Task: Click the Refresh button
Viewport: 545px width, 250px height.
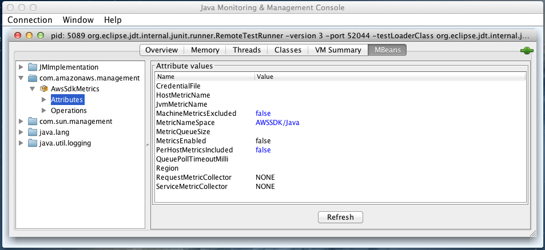Action: pos(341,217)
